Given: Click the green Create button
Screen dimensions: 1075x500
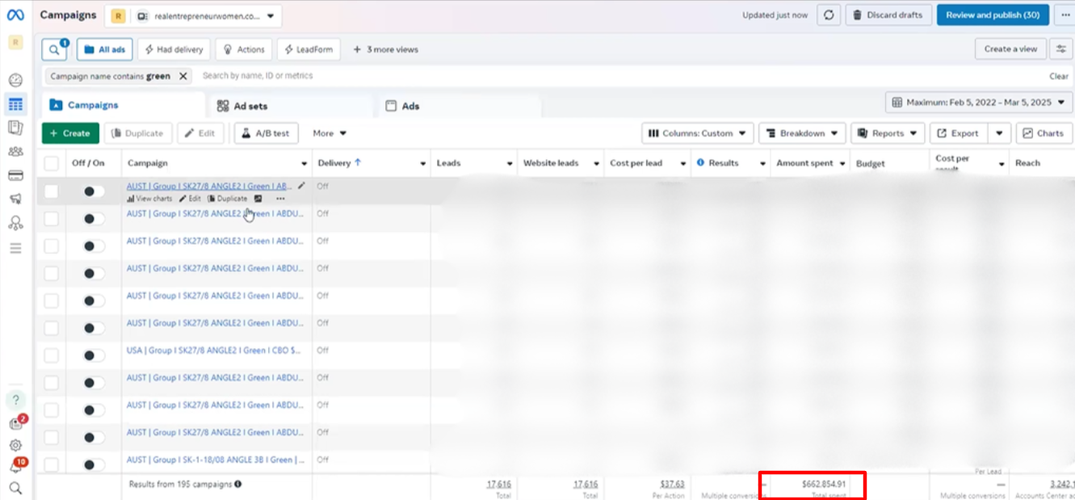Looking at the screenshot, I should [x=70, y=133].
